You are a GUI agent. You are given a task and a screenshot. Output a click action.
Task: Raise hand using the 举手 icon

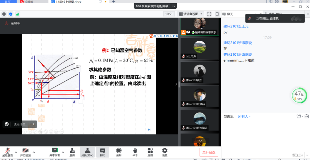point(135,151)
